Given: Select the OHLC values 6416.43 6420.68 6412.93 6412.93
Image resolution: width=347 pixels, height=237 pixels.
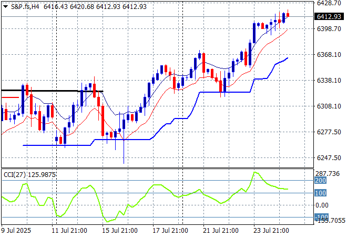Looking at the screenshot, I should pos(95,7).
